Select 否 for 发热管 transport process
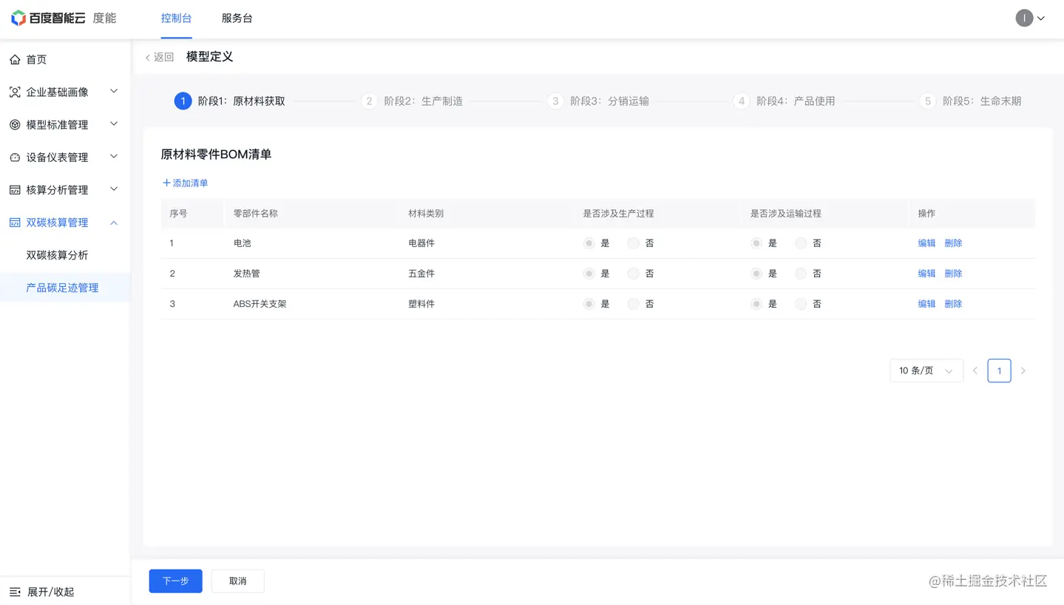 (801, 274)
